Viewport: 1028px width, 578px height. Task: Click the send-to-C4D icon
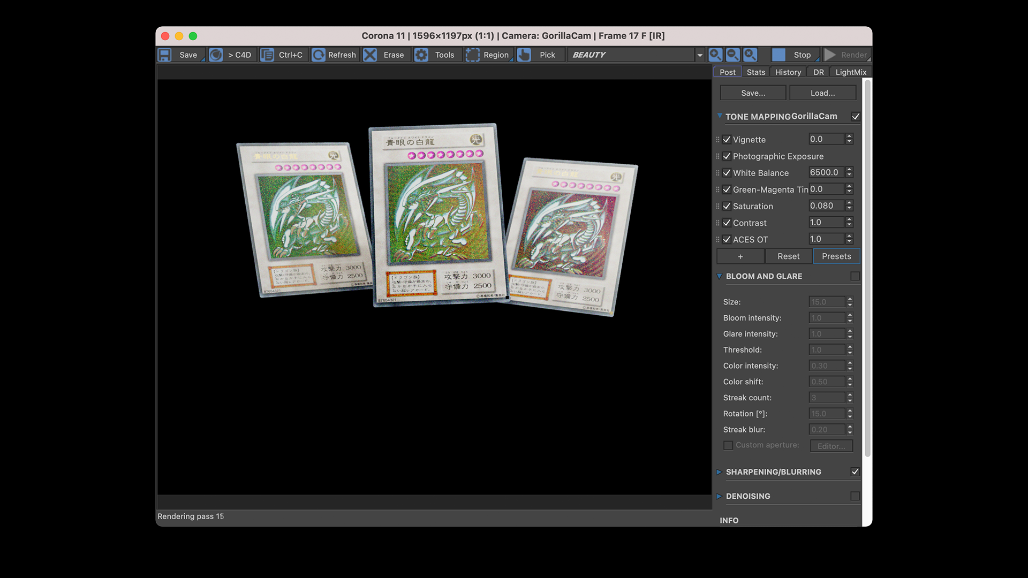click(216, 55)
